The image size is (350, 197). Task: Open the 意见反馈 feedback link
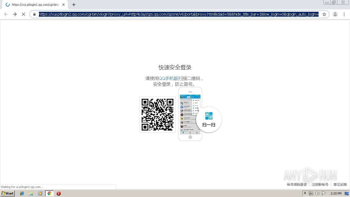pyautogui.click(x=340, y=185)
